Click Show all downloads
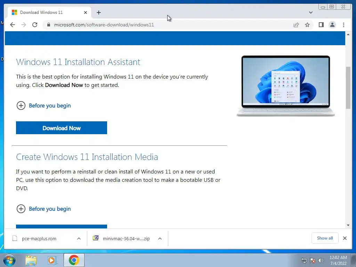The height and width of the screenshot is (267, 356). tap(325, 238)
